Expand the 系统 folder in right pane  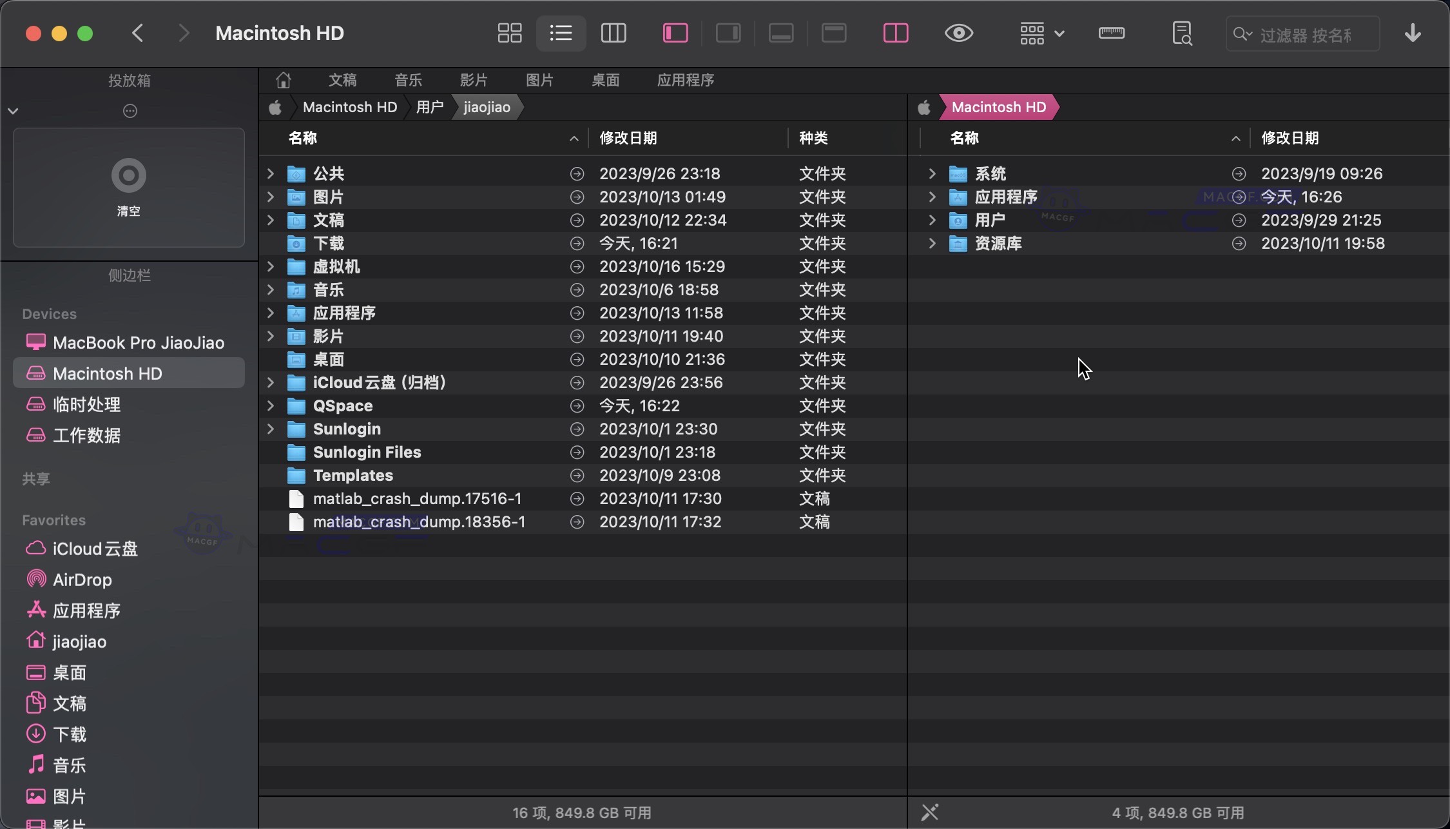931,173
